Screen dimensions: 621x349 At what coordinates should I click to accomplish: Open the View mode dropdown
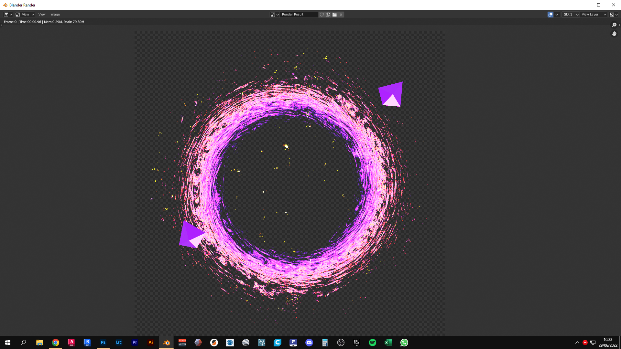[x=25, y=15]
